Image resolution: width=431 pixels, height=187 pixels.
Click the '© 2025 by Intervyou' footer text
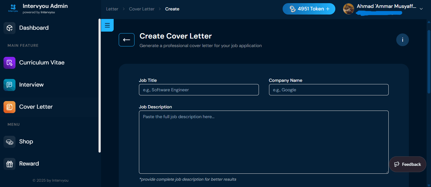tap(51, 180)
